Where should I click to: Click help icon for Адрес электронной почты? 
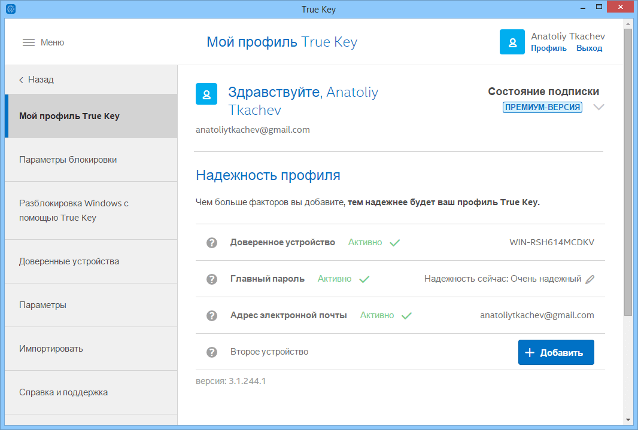(211, 316)
